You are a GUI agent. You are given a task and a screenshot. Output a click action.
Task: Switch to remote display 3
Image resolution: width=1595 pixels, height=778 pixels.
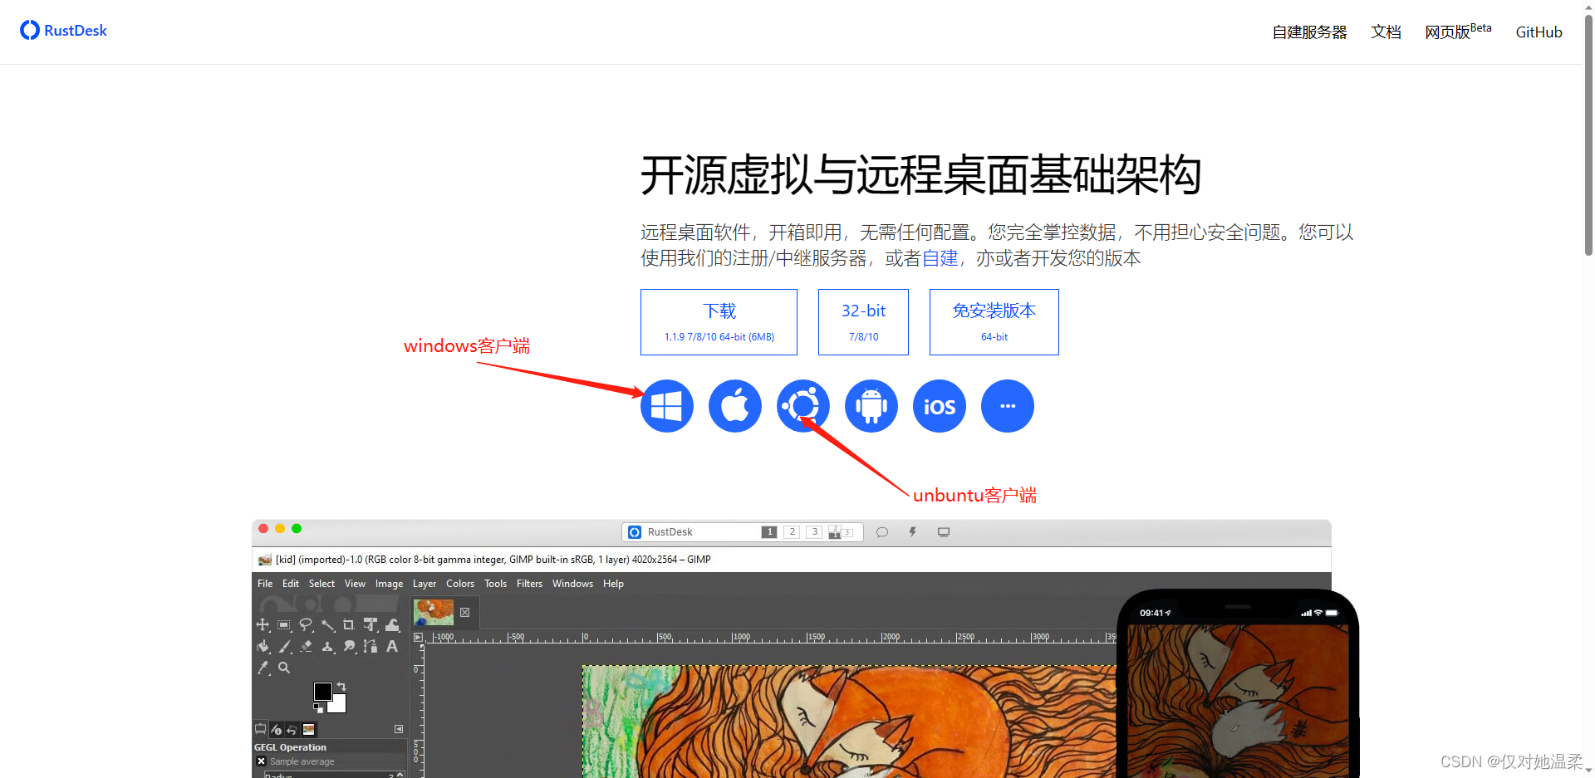(x=814, y=532)
